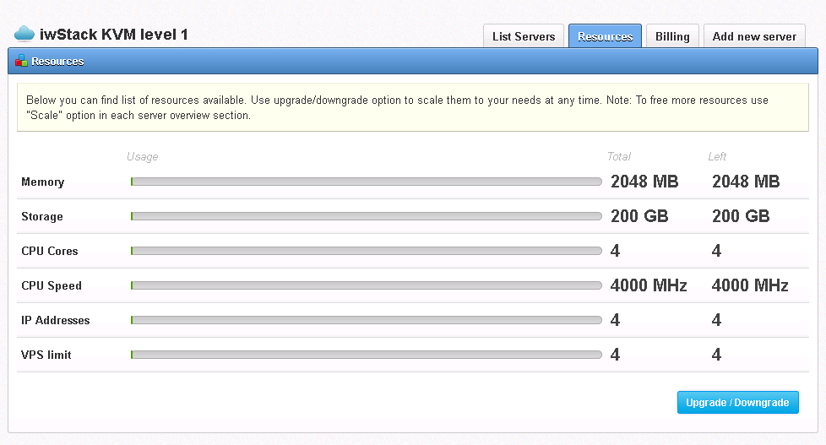Click the Memory usage bar
Viewport: 826px width, 445px height.
pyautogui.click(x=366, y=182)
